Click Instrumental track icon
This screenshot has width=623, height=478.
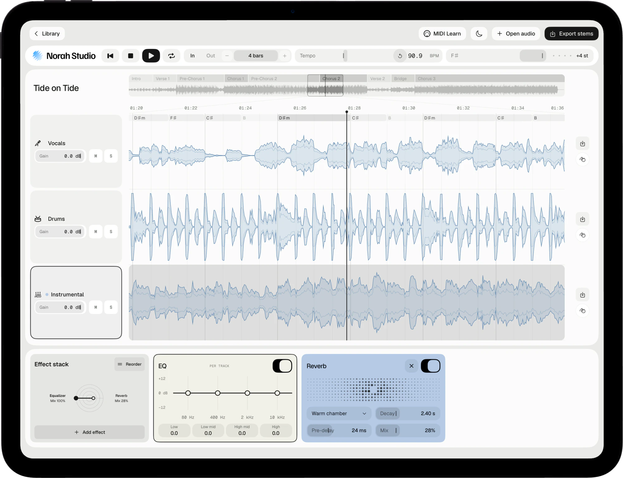pos(38,294)
